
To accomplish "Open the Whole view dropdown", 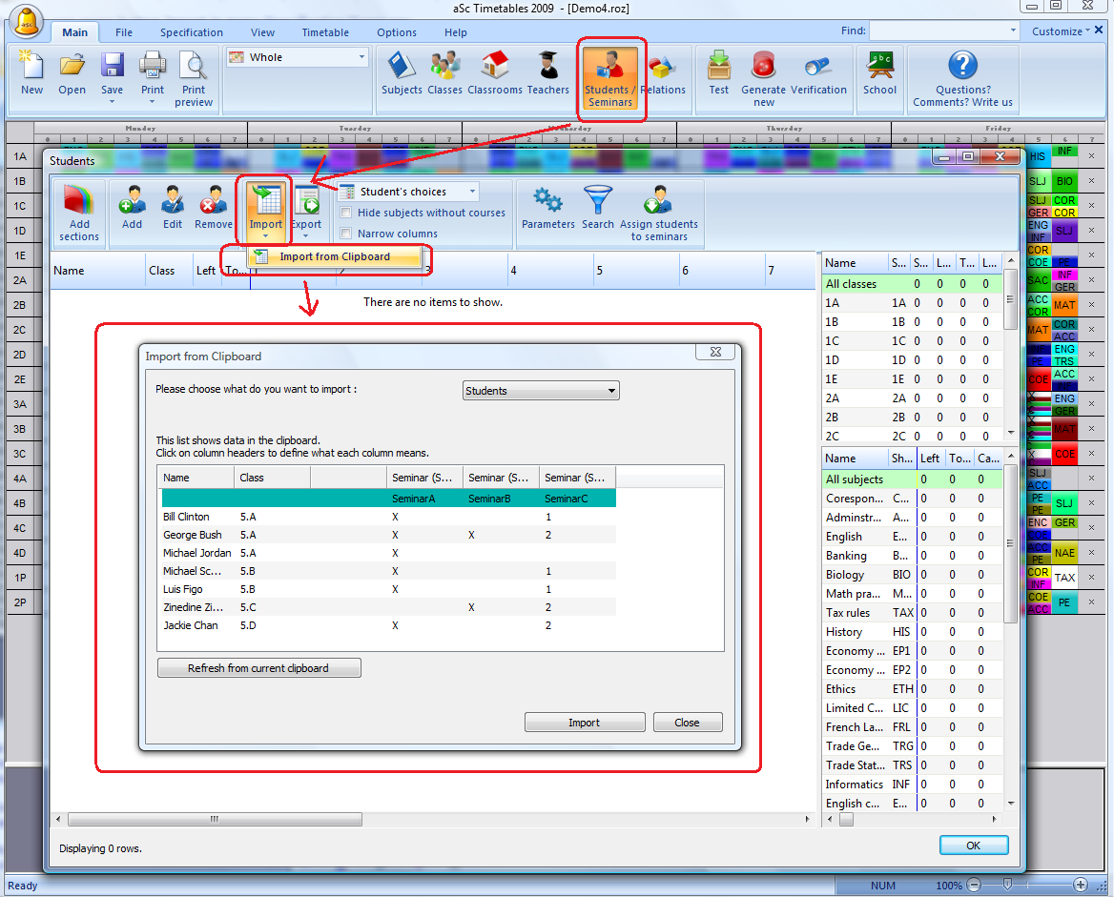I will point(298,57).
